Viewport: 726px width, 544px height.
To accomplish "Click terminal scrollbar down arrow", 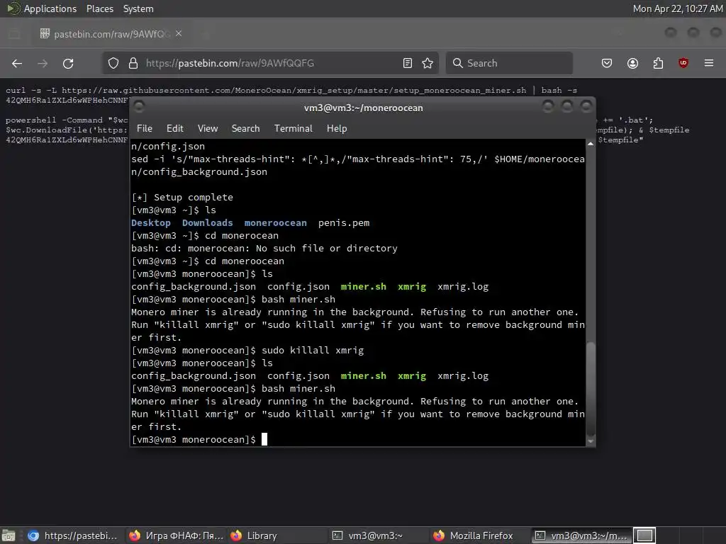I will [591, 441].
